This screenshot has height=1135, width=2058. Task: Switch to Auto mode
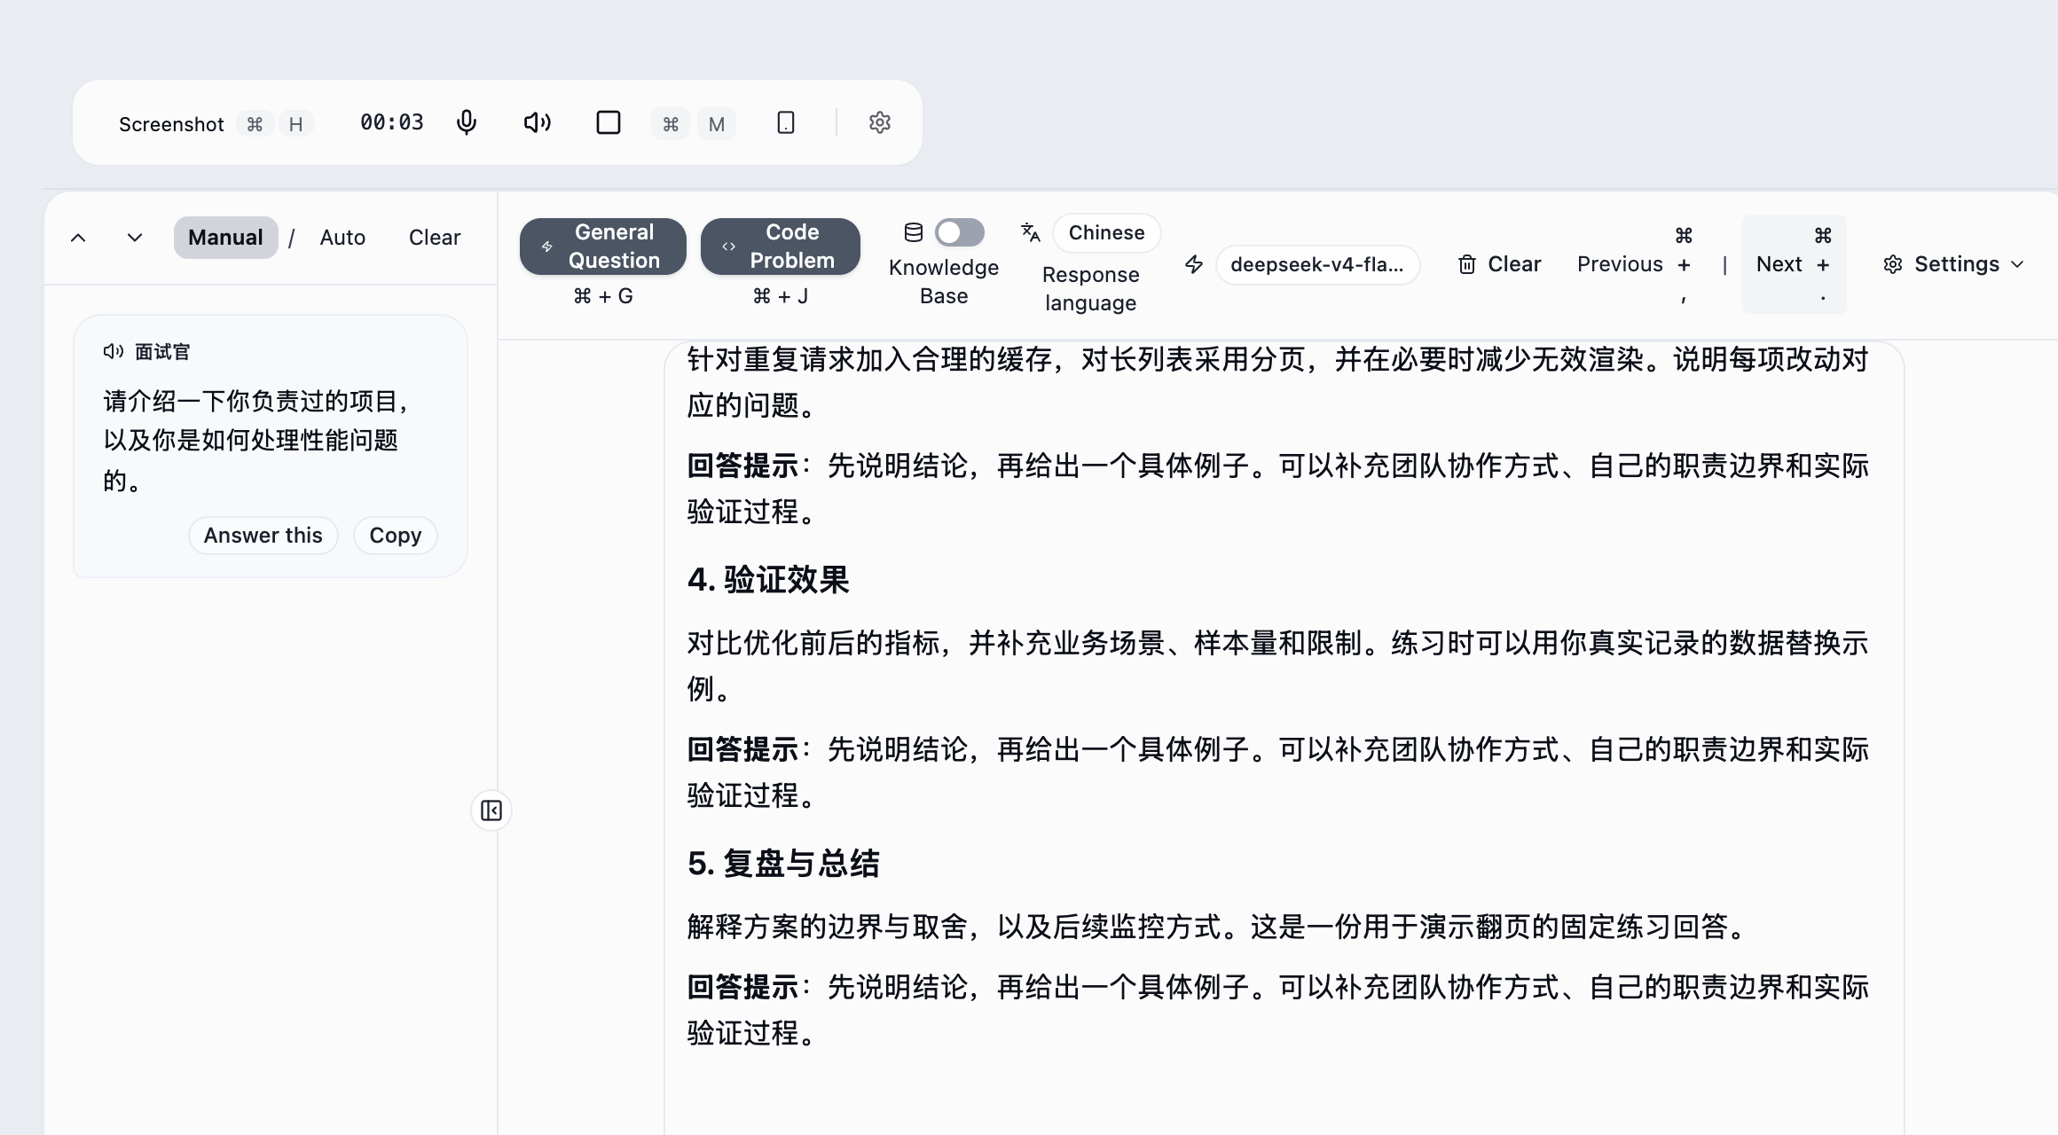pyautogui.click(x=342, y=238)
